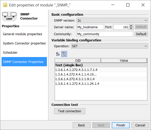Click the Default button next to Community
Viewport: 151px width, 130px height.
141,34
